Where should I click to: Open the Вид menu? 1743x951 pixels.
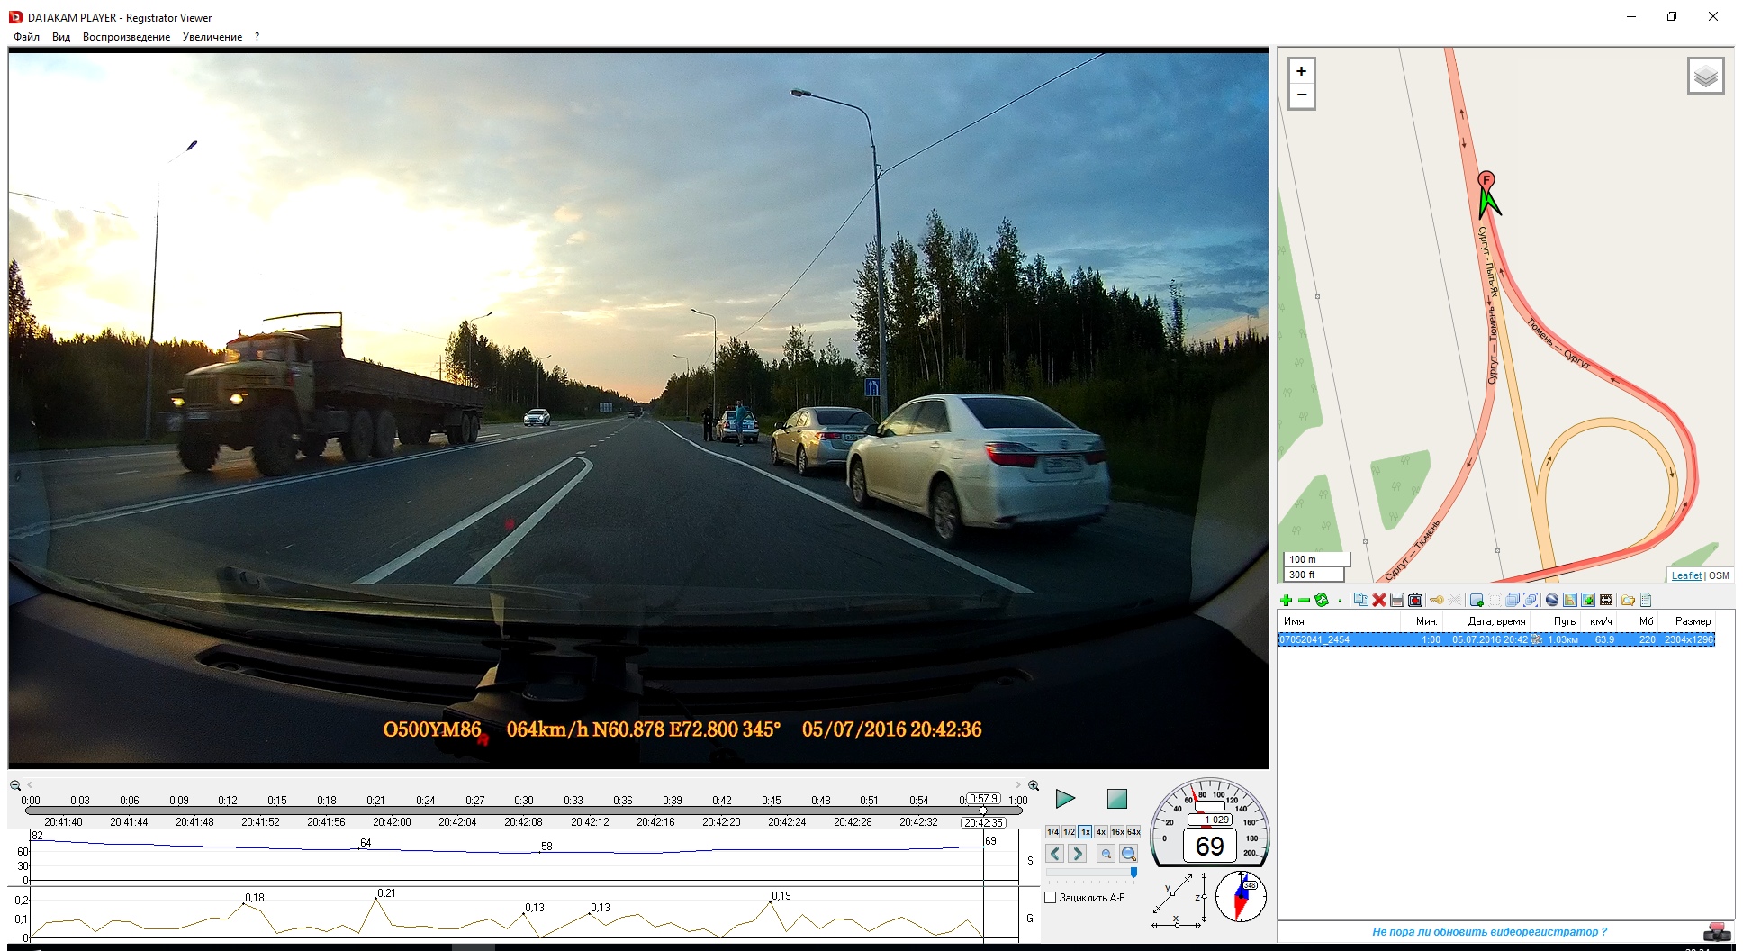(x=61, y=37)
